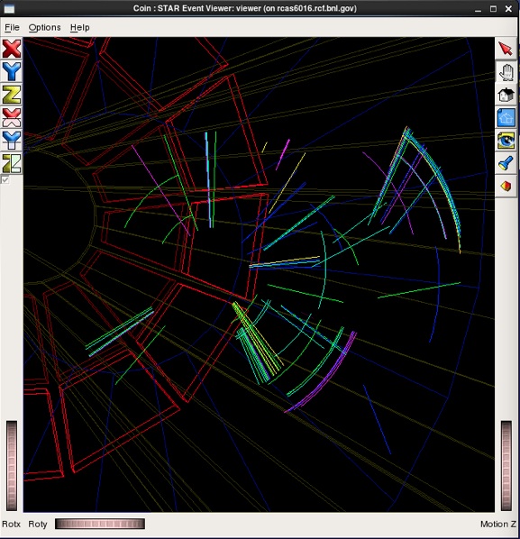
Task: Click the eye view-all icon
Action: (x=506, y=141)
